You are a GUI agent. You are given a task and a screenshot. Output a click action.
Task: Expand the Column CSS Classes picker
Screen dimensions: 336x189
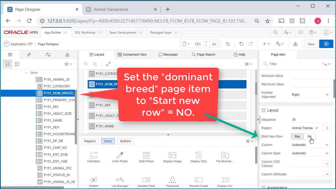click(x=327, y=164)
